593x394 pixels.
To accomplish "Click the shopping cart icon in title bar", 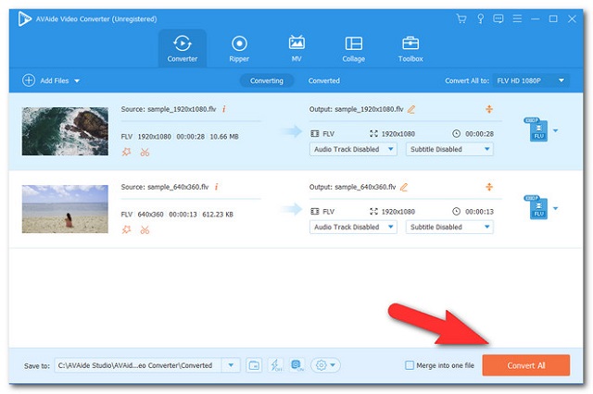I will [x=461, y=18].
